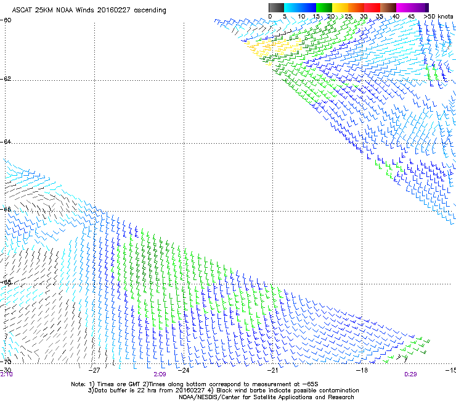
Task: Click the 'Data buffer is 22 hrs' note line
Action: coord(223,391)
